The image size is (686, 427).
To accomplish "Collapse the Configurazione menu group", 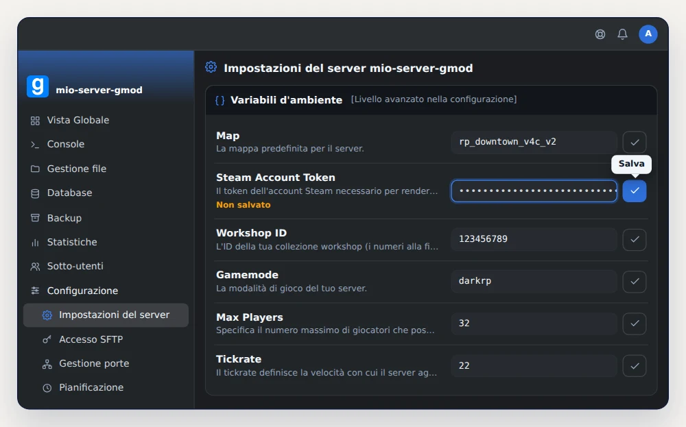I will (106, 291).
